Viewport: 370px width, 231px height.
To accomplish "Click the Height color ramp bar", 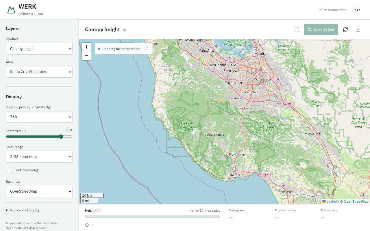I will 152,216.
